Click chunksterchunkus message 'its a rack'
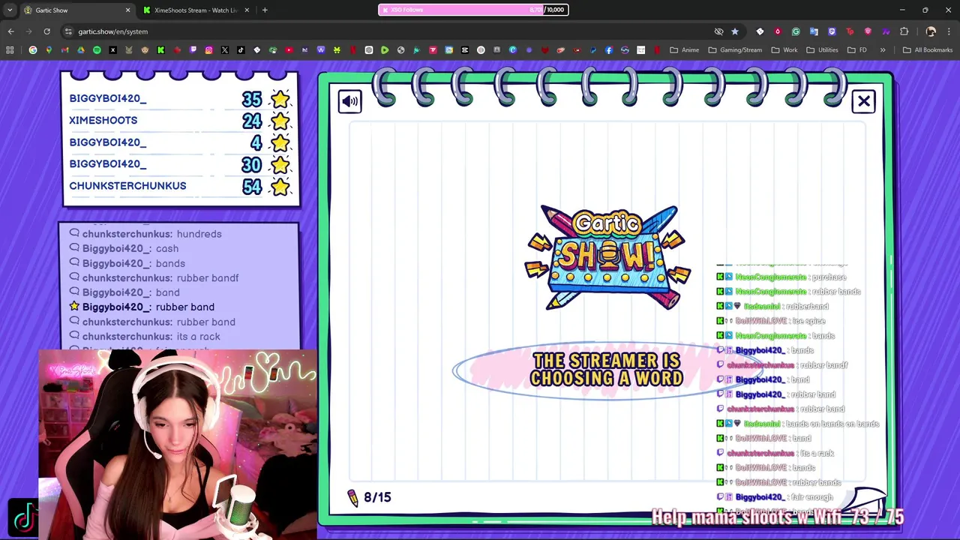Screen dimensions: 960x540 [145, 337]
